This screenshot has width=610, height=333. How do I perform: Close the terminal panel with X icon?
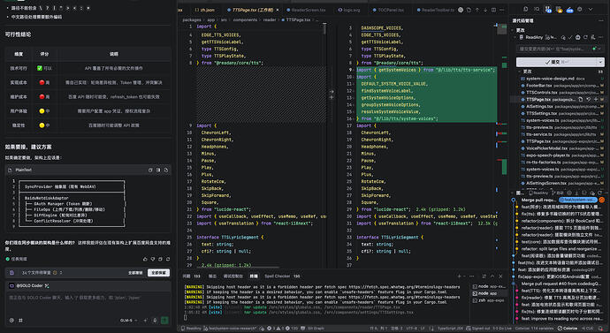[x=500, y=276]
